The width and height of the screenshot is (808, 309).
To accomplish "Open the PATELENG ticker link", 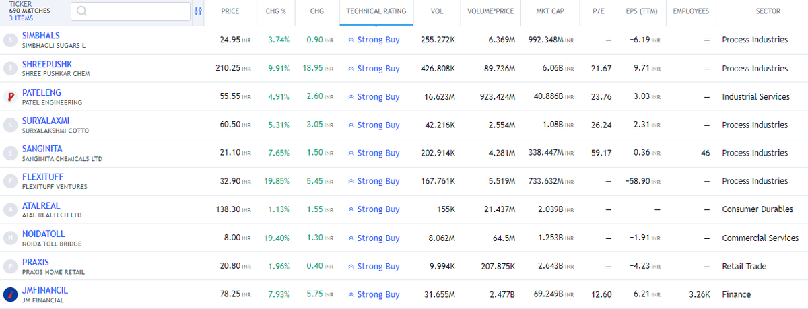I will pyautogui.click(x=42, y=92).
